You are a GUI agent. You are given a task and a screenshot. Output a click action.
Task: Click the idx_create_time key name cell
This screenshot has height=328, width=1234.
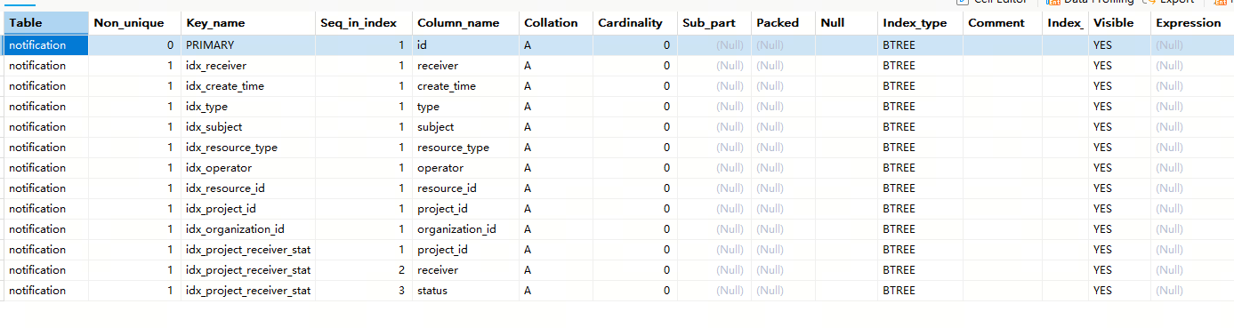(248, 85)
